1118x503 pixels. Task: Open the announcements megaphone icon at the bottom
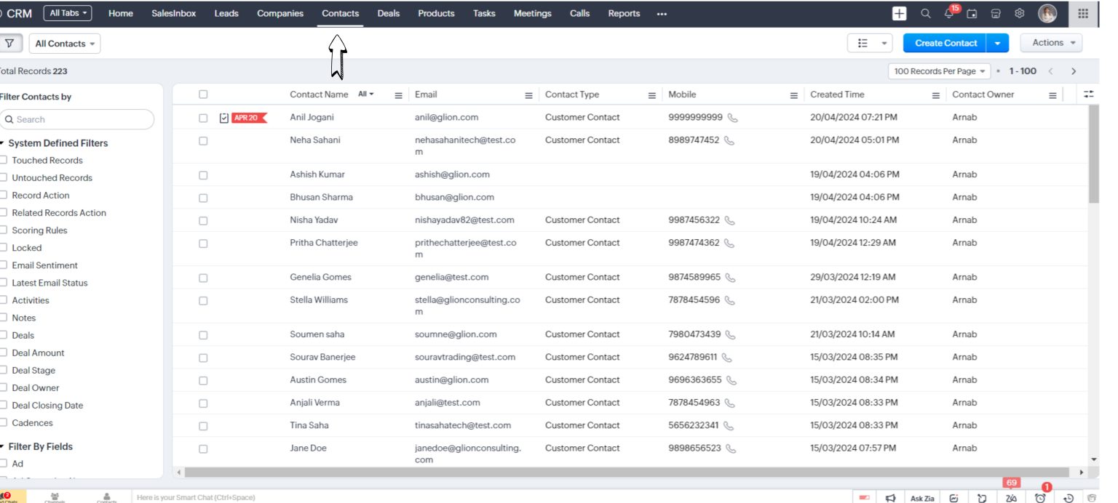891,498
